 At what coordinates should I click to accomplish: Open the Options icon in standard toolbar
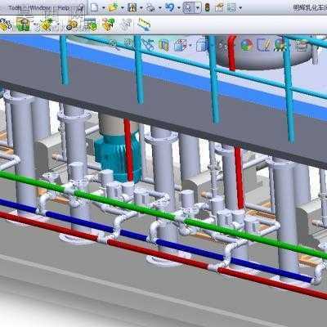click(231, 7)
